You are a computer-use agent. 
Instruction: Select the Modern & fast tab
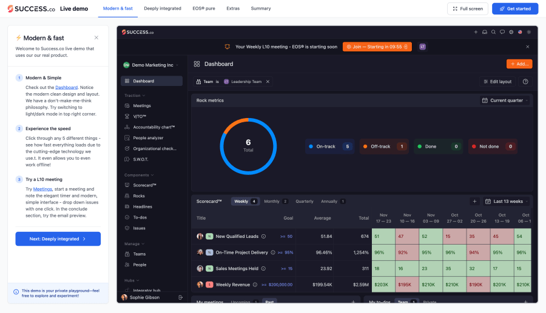(x=118, y=8)
